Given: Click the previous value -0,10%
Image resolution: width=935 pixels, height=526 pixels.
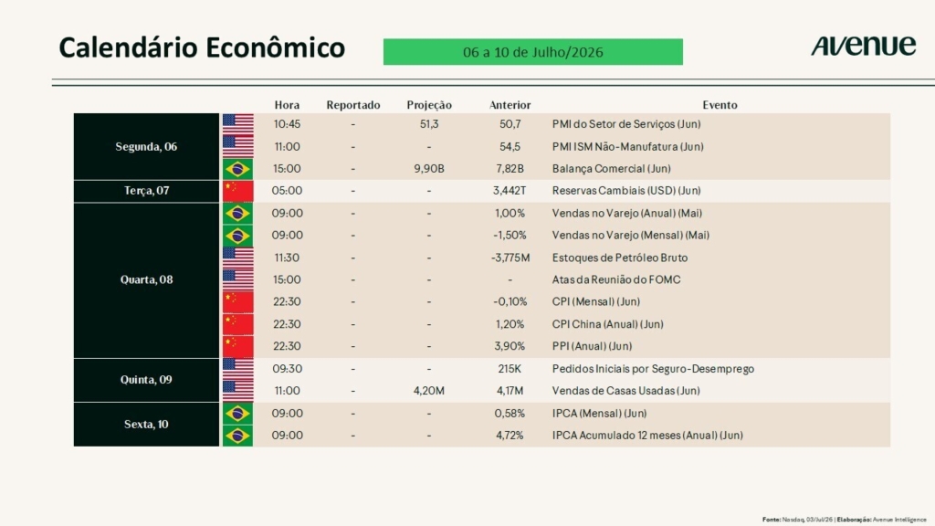Looking at the screenshot, I should click(510, 301).
